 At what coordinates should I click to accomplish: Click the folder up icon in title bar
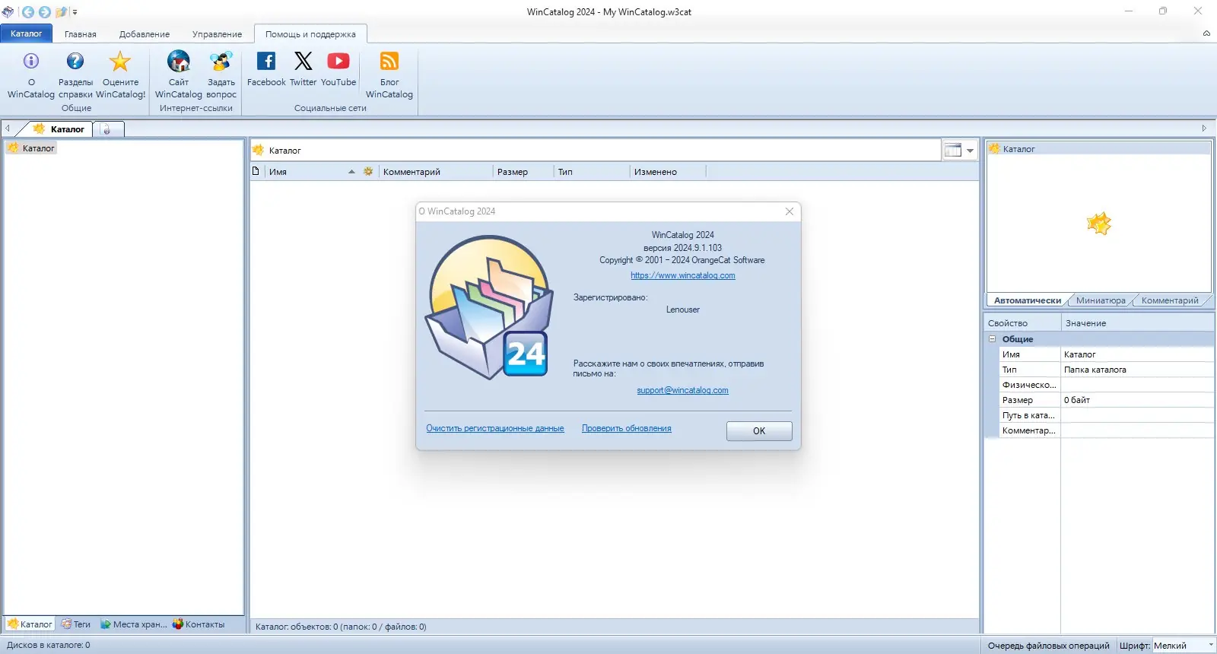click(x=61, y=12)
